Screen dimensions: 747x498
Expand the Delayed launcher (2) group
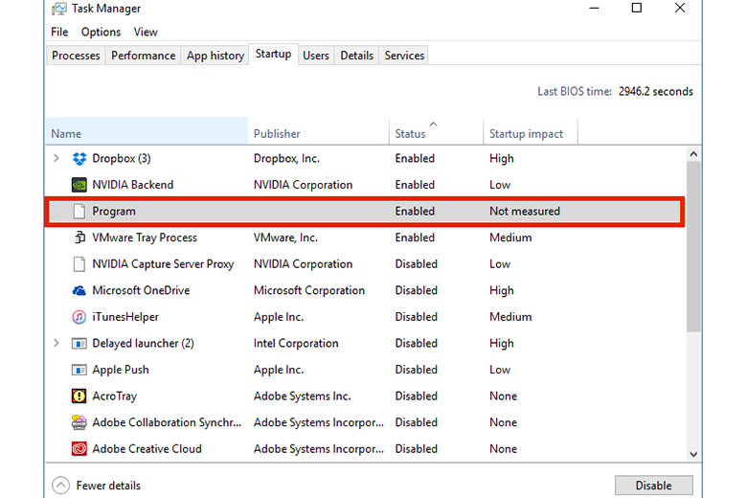(57, 343)
